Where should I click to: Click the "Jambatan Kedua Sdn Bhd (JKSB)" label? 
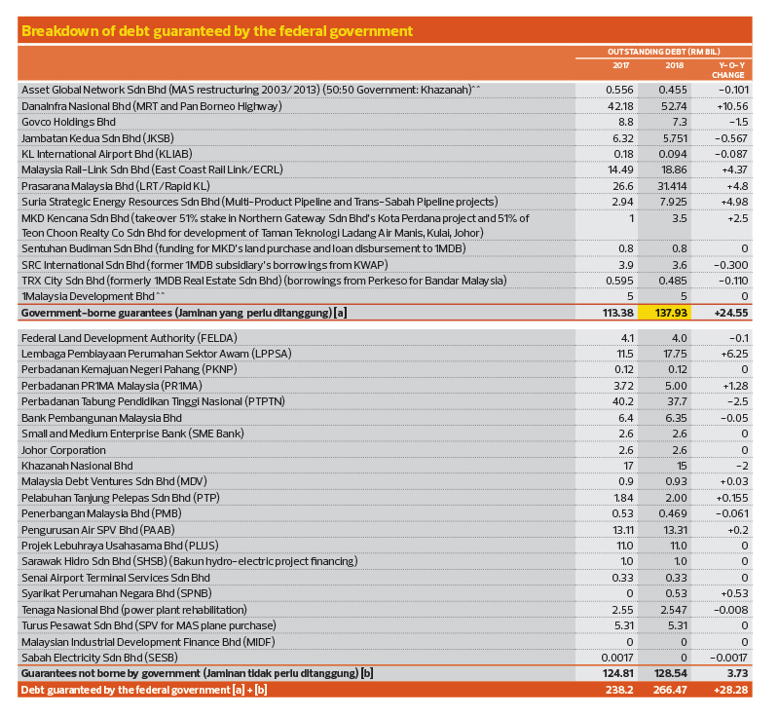tap(98, 138)
